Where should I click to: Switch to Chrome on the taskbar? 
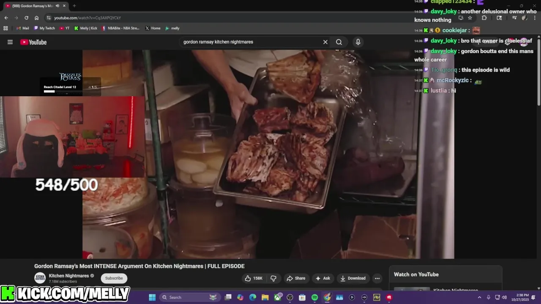(x=327, y=297)
